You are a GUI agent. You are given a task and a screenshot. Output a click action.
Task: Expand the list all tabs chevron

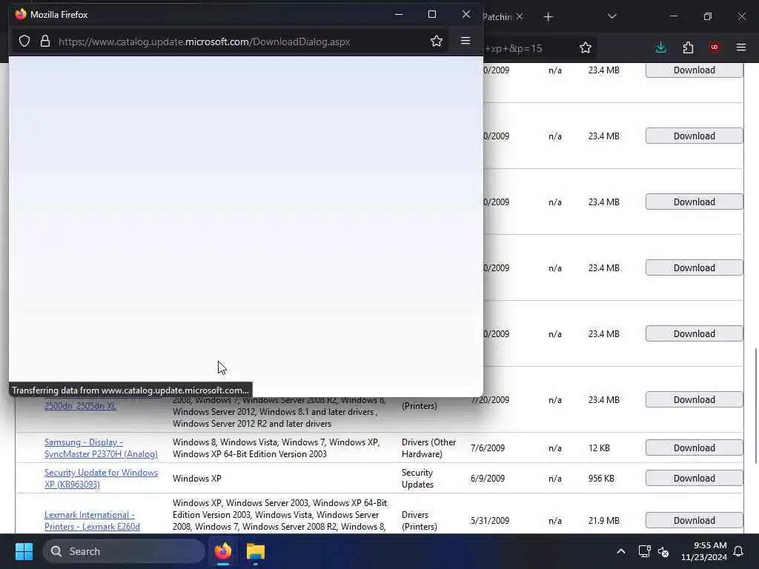(611, 16)
